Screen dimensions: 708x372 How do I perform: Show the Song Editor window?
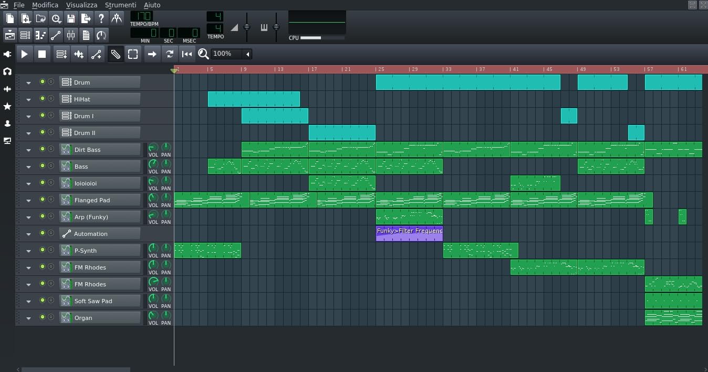click(10, 35)
